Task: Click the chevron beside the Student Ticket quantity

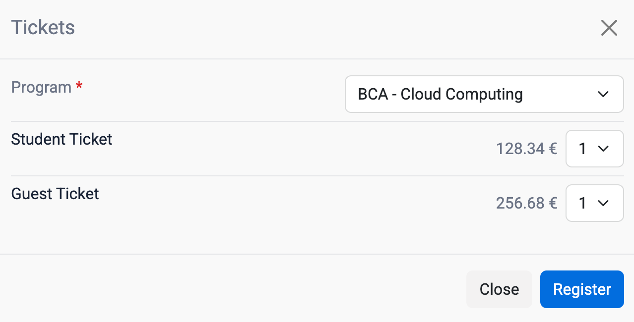Action: [603, 149]
